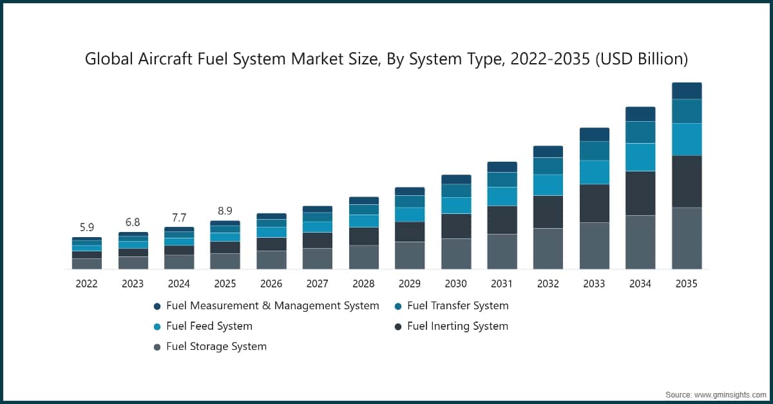Select 'Fuel Transfer System' legend label
The height and width of the screenshot is (404, 773).
[x=458, y=305]
